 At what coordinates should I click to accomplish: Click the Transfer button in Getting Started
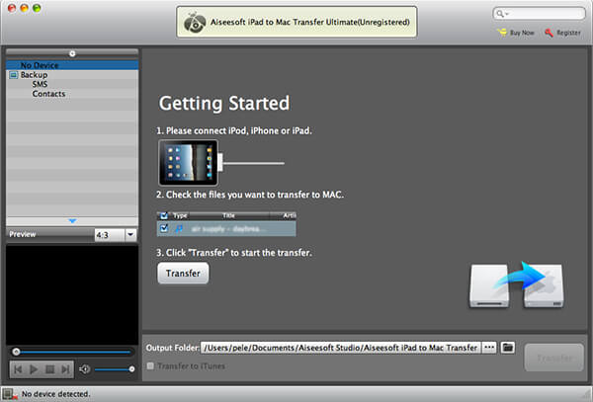[183, 273]
